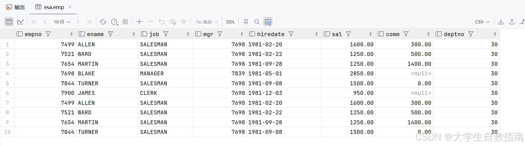This screenshot has height=146, width=525.
Task: Open the filter for the sal column
Action: [x=349, y=34]
